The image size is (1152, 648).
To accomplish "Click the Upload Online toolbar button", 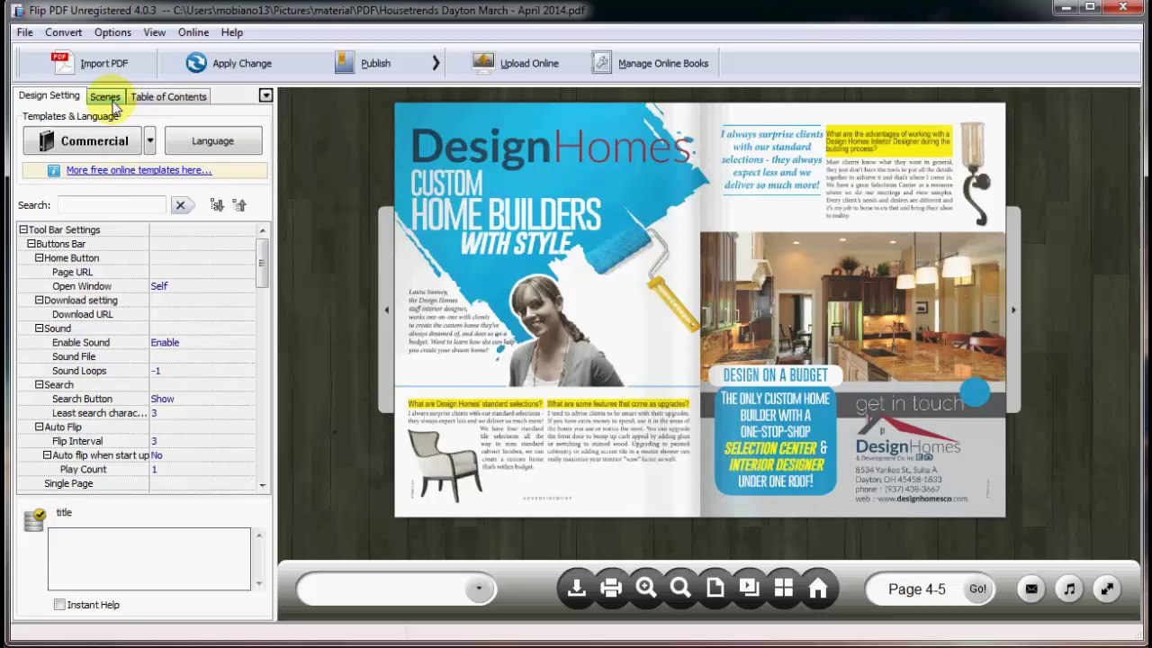I will pyautogui.click(x=517, y=63).
